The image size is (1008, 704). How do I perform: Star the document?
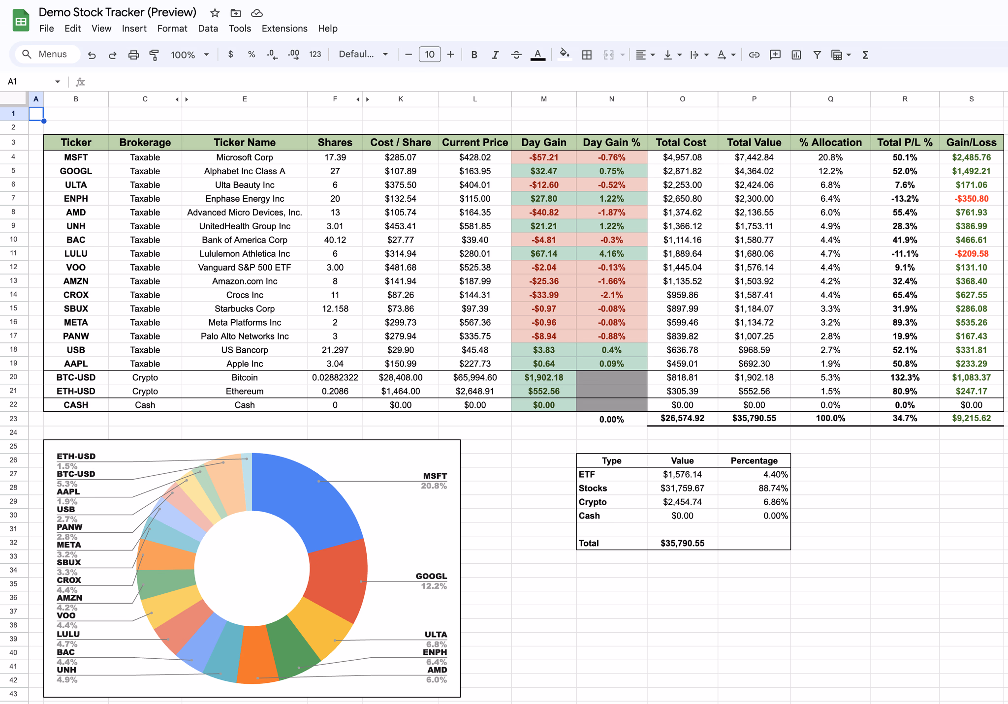215,13
